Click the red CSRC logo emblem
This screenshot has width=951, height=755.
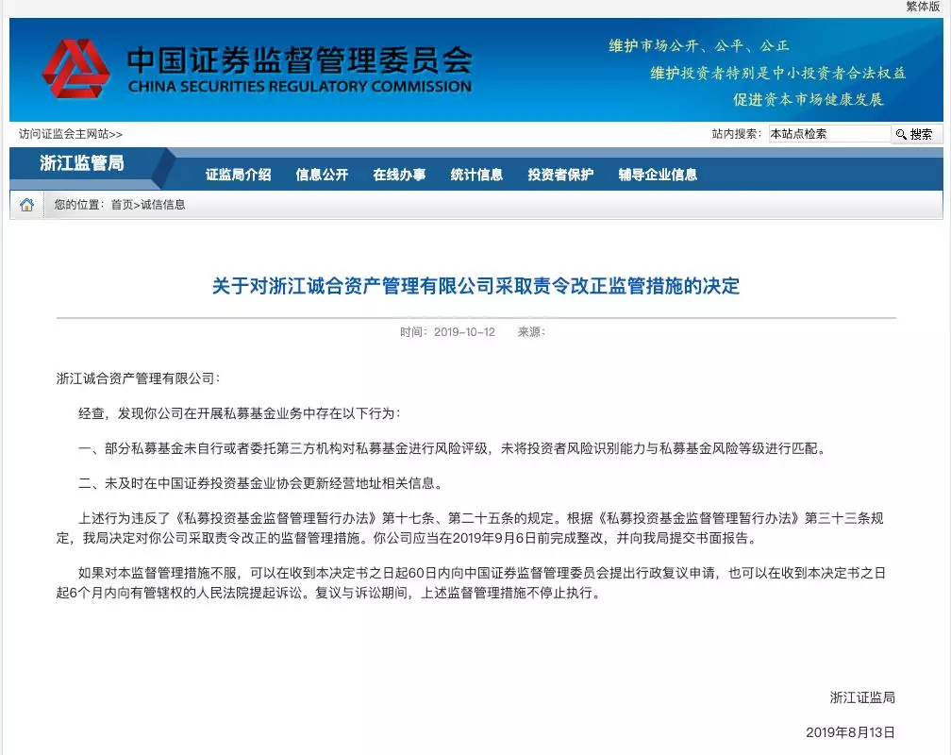click(x=75, y=69)
